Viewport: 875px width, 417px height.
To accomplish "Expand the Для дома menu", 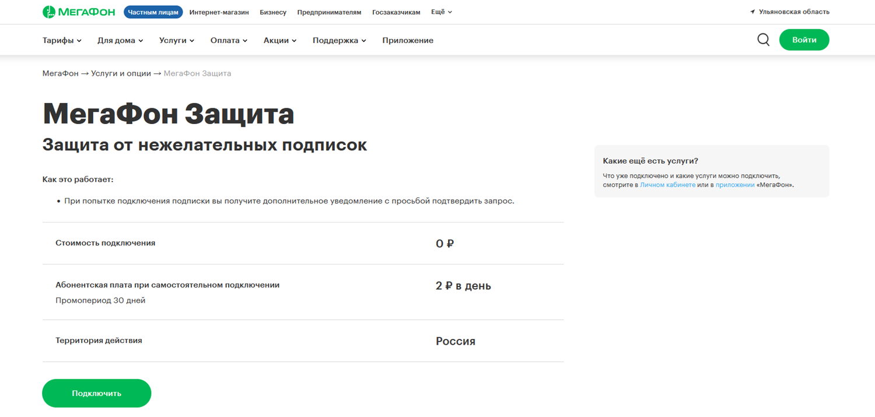I will point(120,40).
